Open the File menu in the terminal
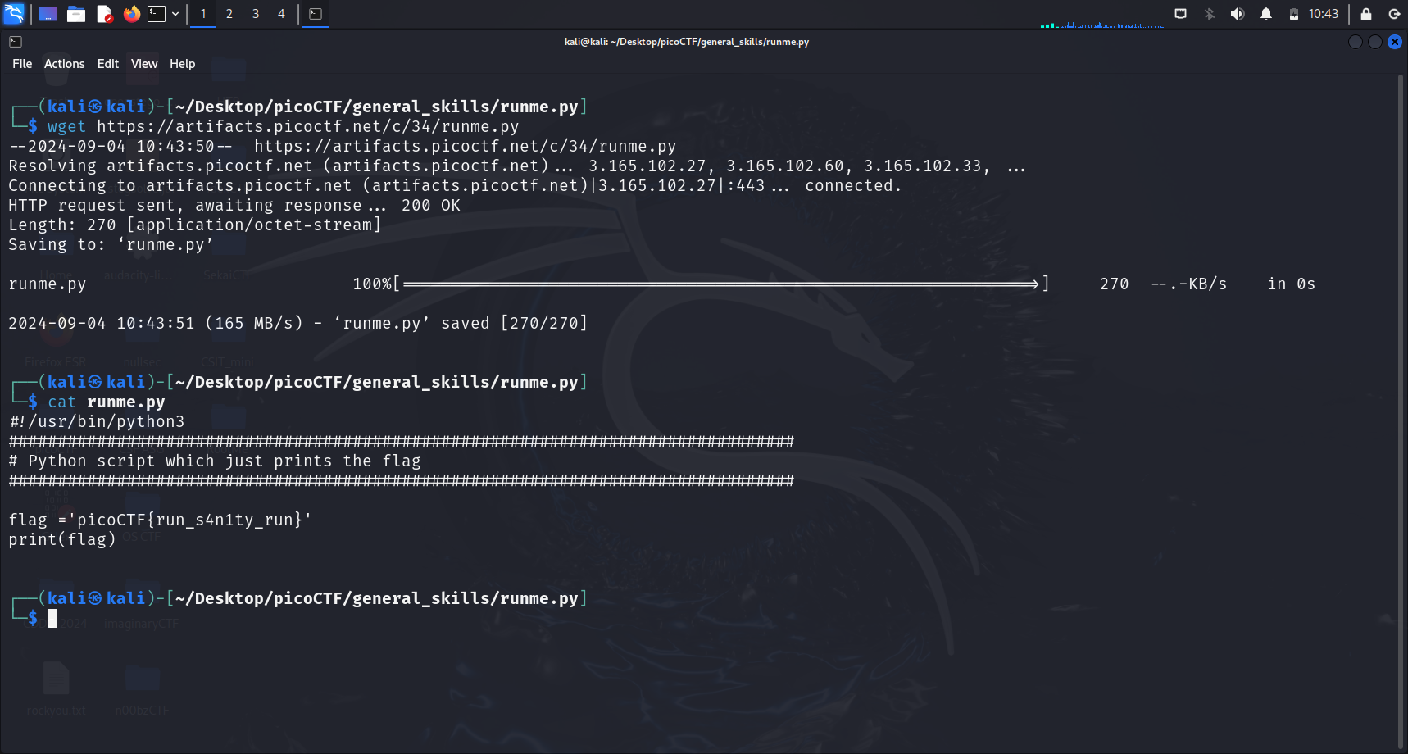 [x=22, y=64]
